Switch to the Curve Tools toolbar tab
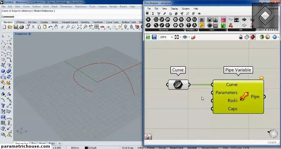This screenshot has width=281, height=149. (x=113, y=22)
